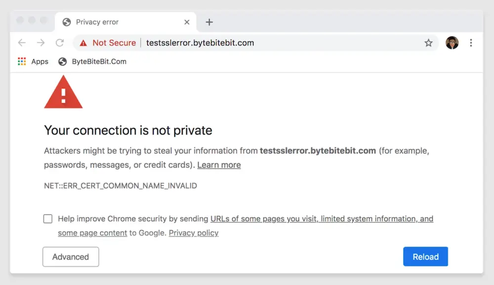
Task: Open the Chrome three-dot menu
Action: coord(471,43)
